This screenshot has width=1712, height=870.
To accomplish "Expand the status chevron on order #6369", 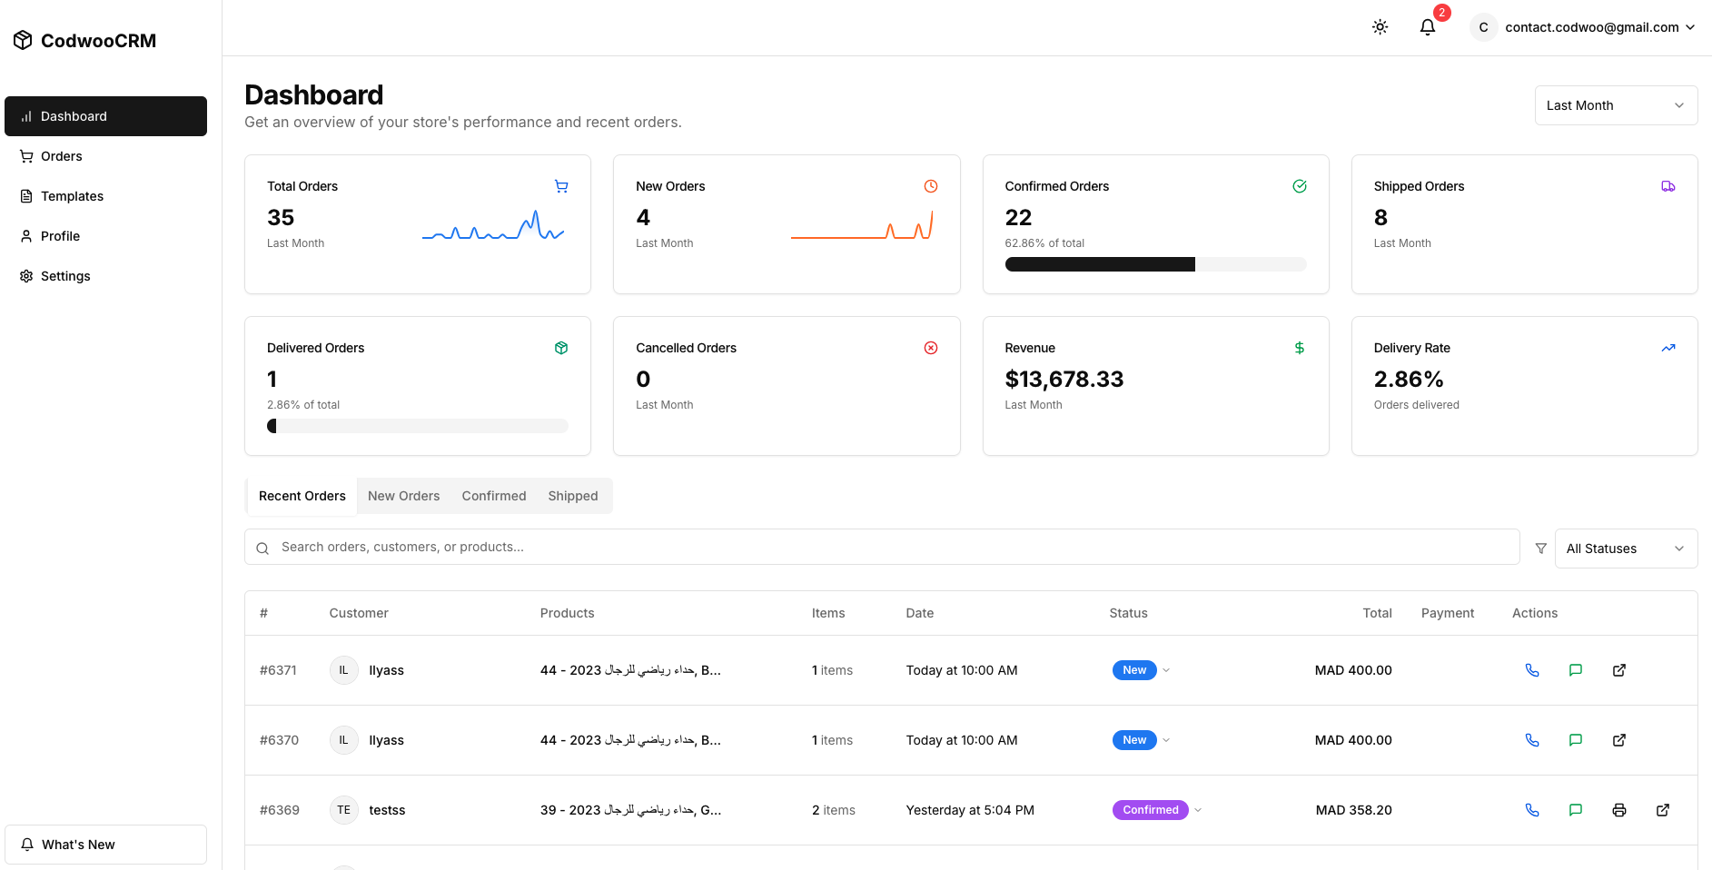I will 1198,810.
